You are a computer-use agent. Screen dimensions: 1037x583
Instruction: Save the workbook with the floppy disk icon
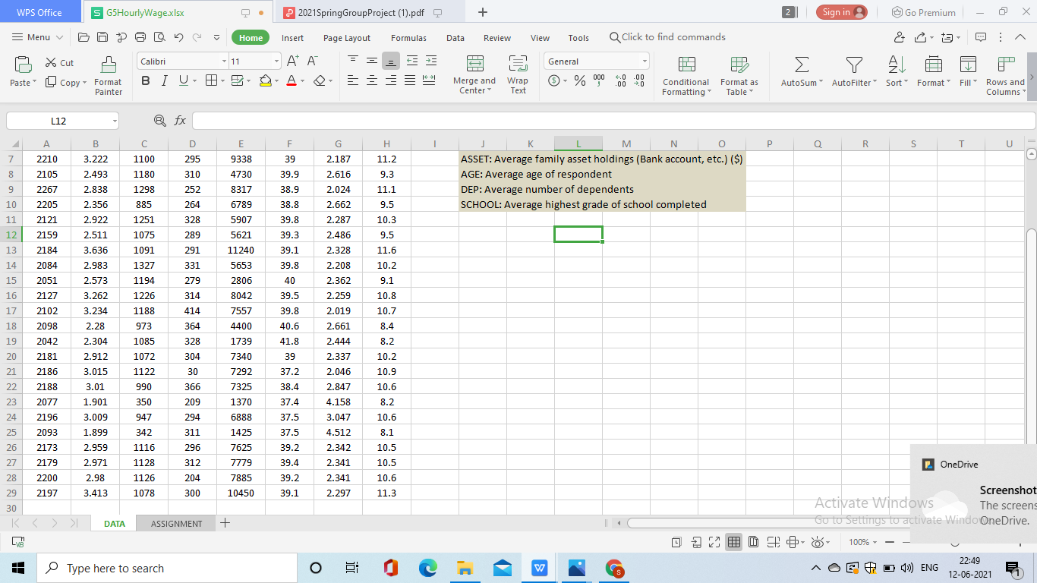tap(102, 37)
